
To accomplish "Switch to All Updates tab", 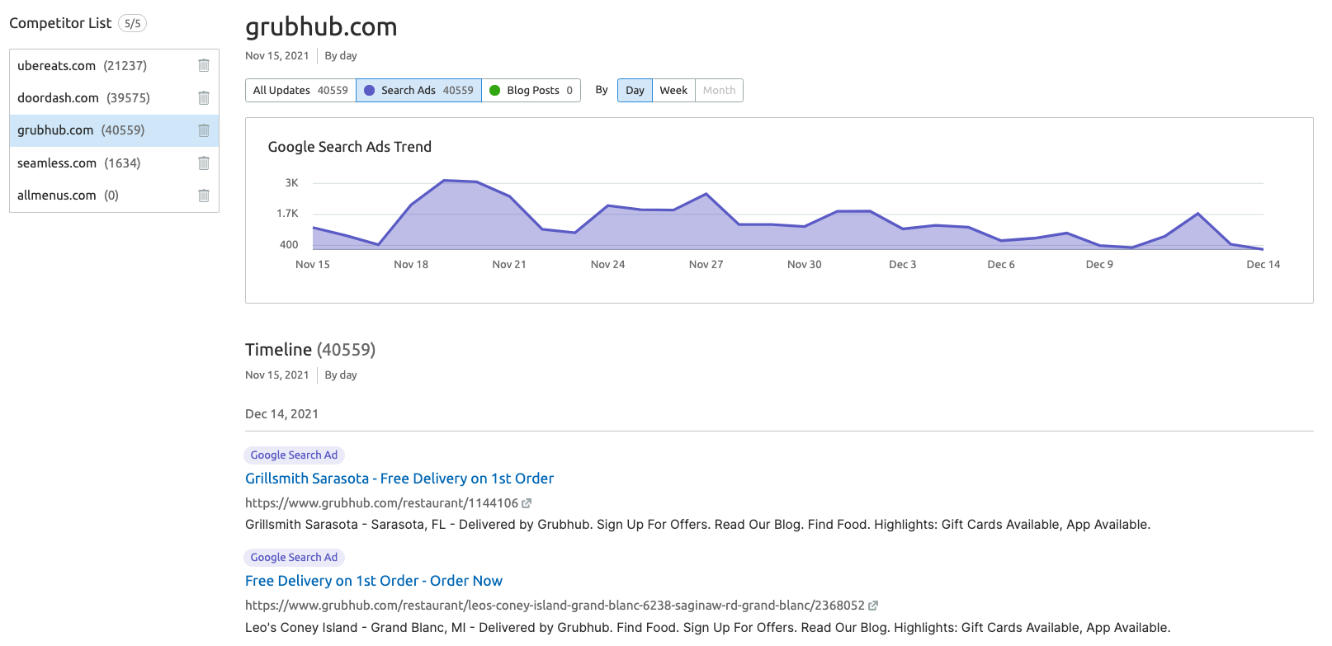I will 300,91.
